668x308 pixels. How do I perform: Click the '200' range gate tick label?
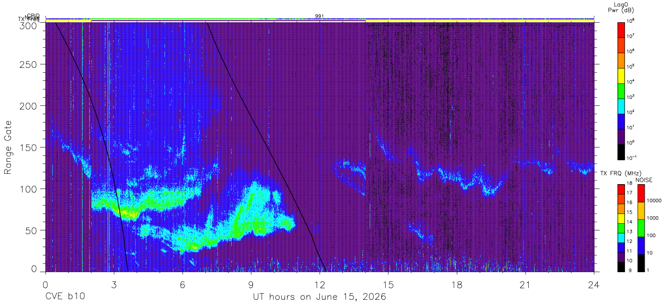[x=27, y=105]
